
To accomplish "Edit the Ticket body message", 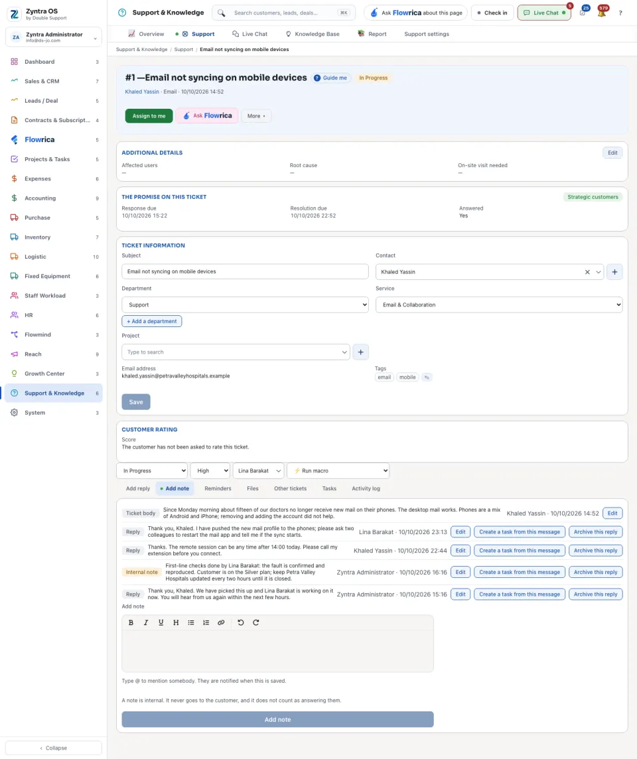I will tap(612, 513).
